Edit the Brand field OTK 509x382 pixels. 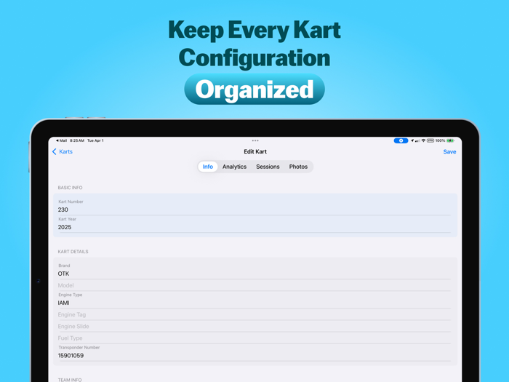[x=254, y=270]
